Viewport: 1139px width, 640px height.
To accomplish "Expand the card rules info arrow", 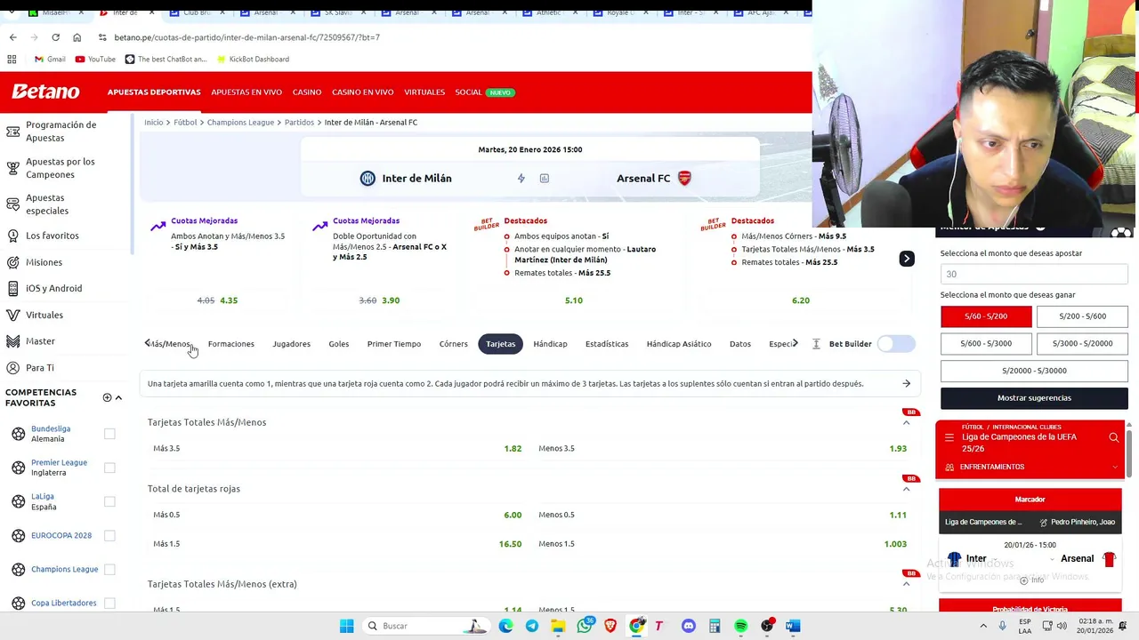I will [x=906, y=384].
